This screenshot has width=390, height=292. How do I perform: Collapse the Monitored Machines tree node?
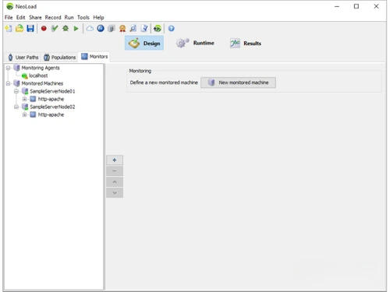point(8,83)
